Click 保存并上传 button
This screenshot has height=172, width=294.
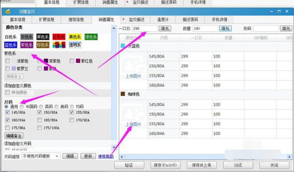[201, 165]
